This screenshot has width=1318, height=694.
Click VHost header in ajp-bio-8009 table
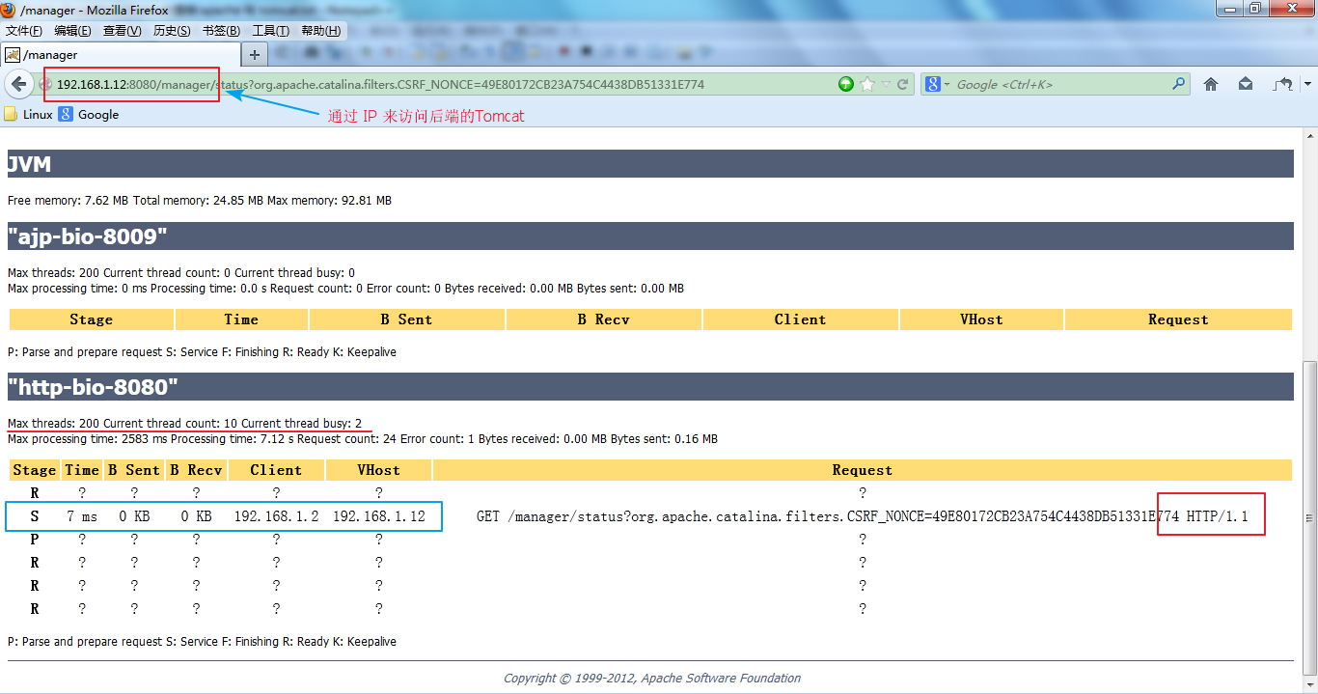[981, 319]
